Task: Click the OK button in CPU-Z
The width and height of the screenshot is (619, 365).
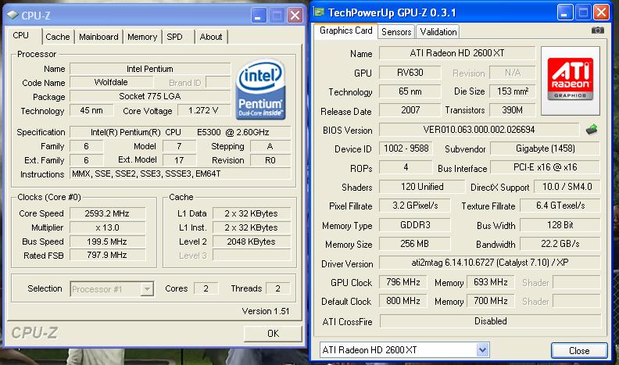Action: pos(274,334)
